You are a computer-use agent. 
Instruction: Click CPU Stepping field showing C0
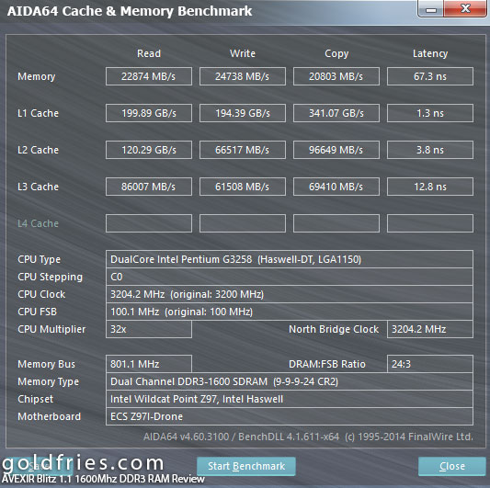290,277
